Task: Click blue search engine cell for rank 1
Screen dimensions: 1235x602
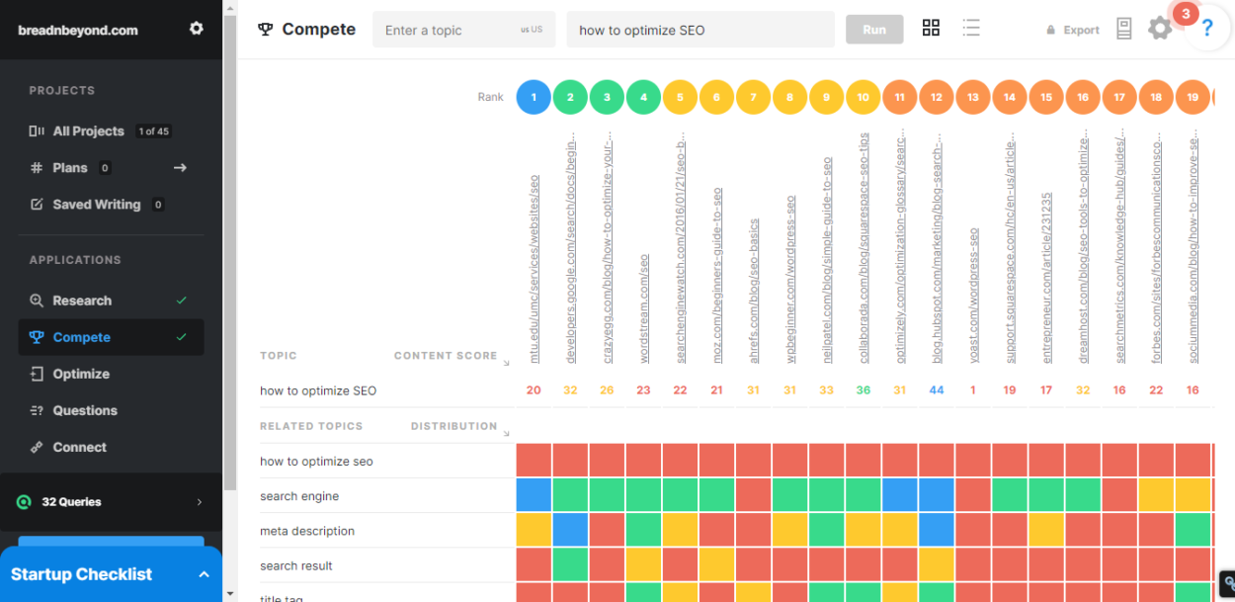Action: point(534,495)
